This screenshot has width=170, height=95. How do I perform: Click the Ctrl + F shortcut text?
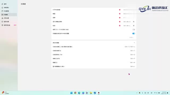tap(133, 59)
